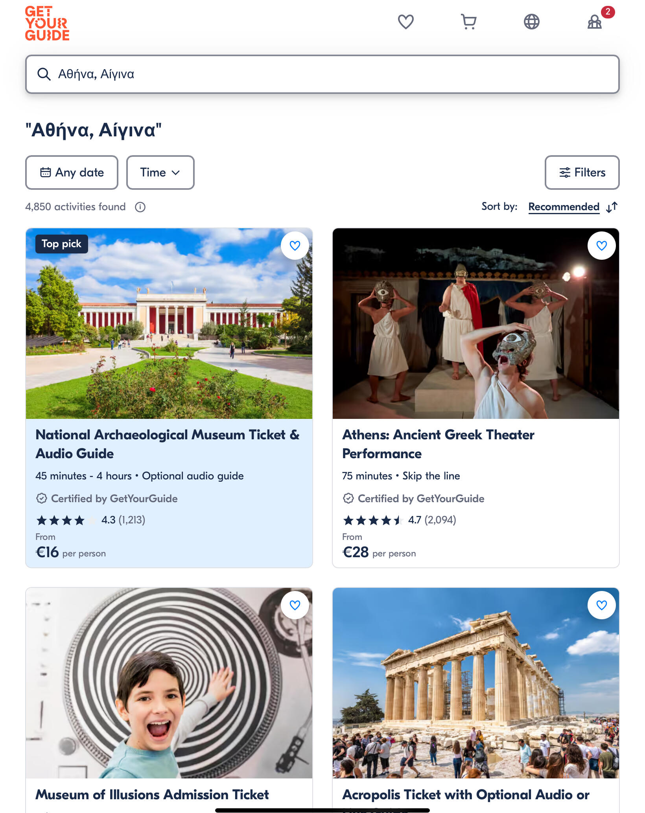
Task: Change the Recommended sort option
Action: (564, 207)
